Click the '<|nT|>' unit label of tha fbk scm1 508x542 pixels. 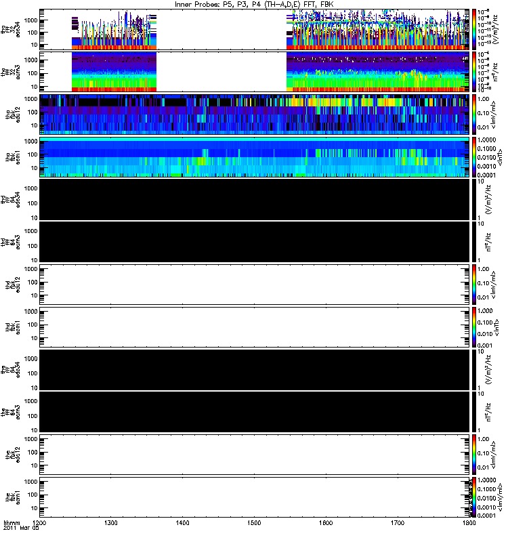click(501, 157)
